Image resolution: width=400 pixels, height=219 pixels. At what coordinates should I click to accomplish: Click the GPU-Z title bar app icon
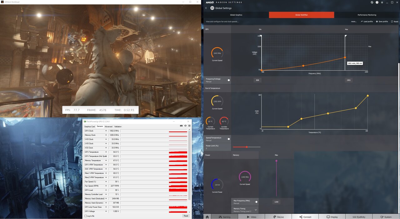coord(85,121)
